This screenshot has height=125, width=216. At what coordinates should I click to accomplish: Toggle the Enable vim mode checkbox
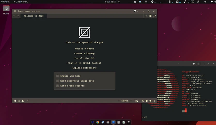(57, 76)
